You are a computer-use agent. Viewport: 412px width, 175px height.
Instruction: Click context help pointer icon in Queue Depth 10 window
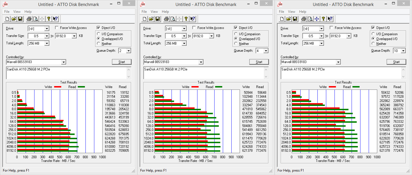tap(330, 19)
